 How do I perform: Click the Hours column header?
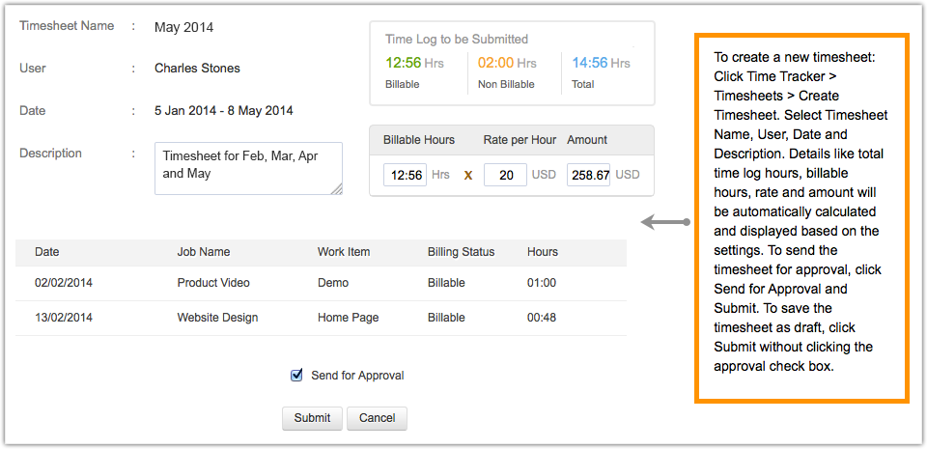tap(543, 252)
